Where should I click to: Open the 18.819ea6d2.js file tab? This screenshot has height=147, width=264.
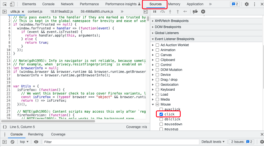tap(62, 12)
